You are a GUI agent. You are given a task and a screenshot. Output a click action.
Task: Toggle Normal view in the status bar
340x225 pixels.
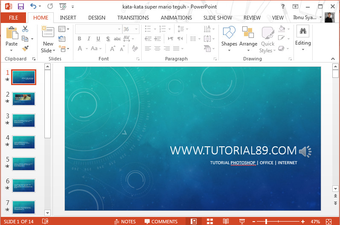[194, 221]
